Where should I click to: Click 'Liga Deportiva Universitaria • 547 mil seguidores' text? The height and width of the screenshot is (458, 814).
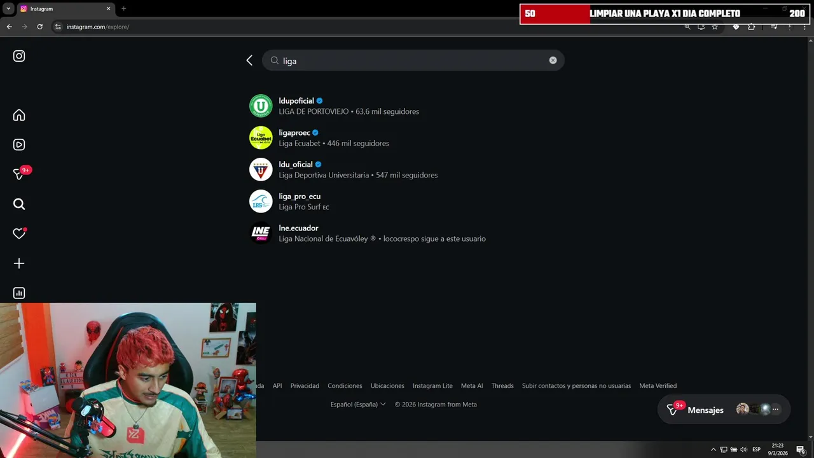[358, 175]
